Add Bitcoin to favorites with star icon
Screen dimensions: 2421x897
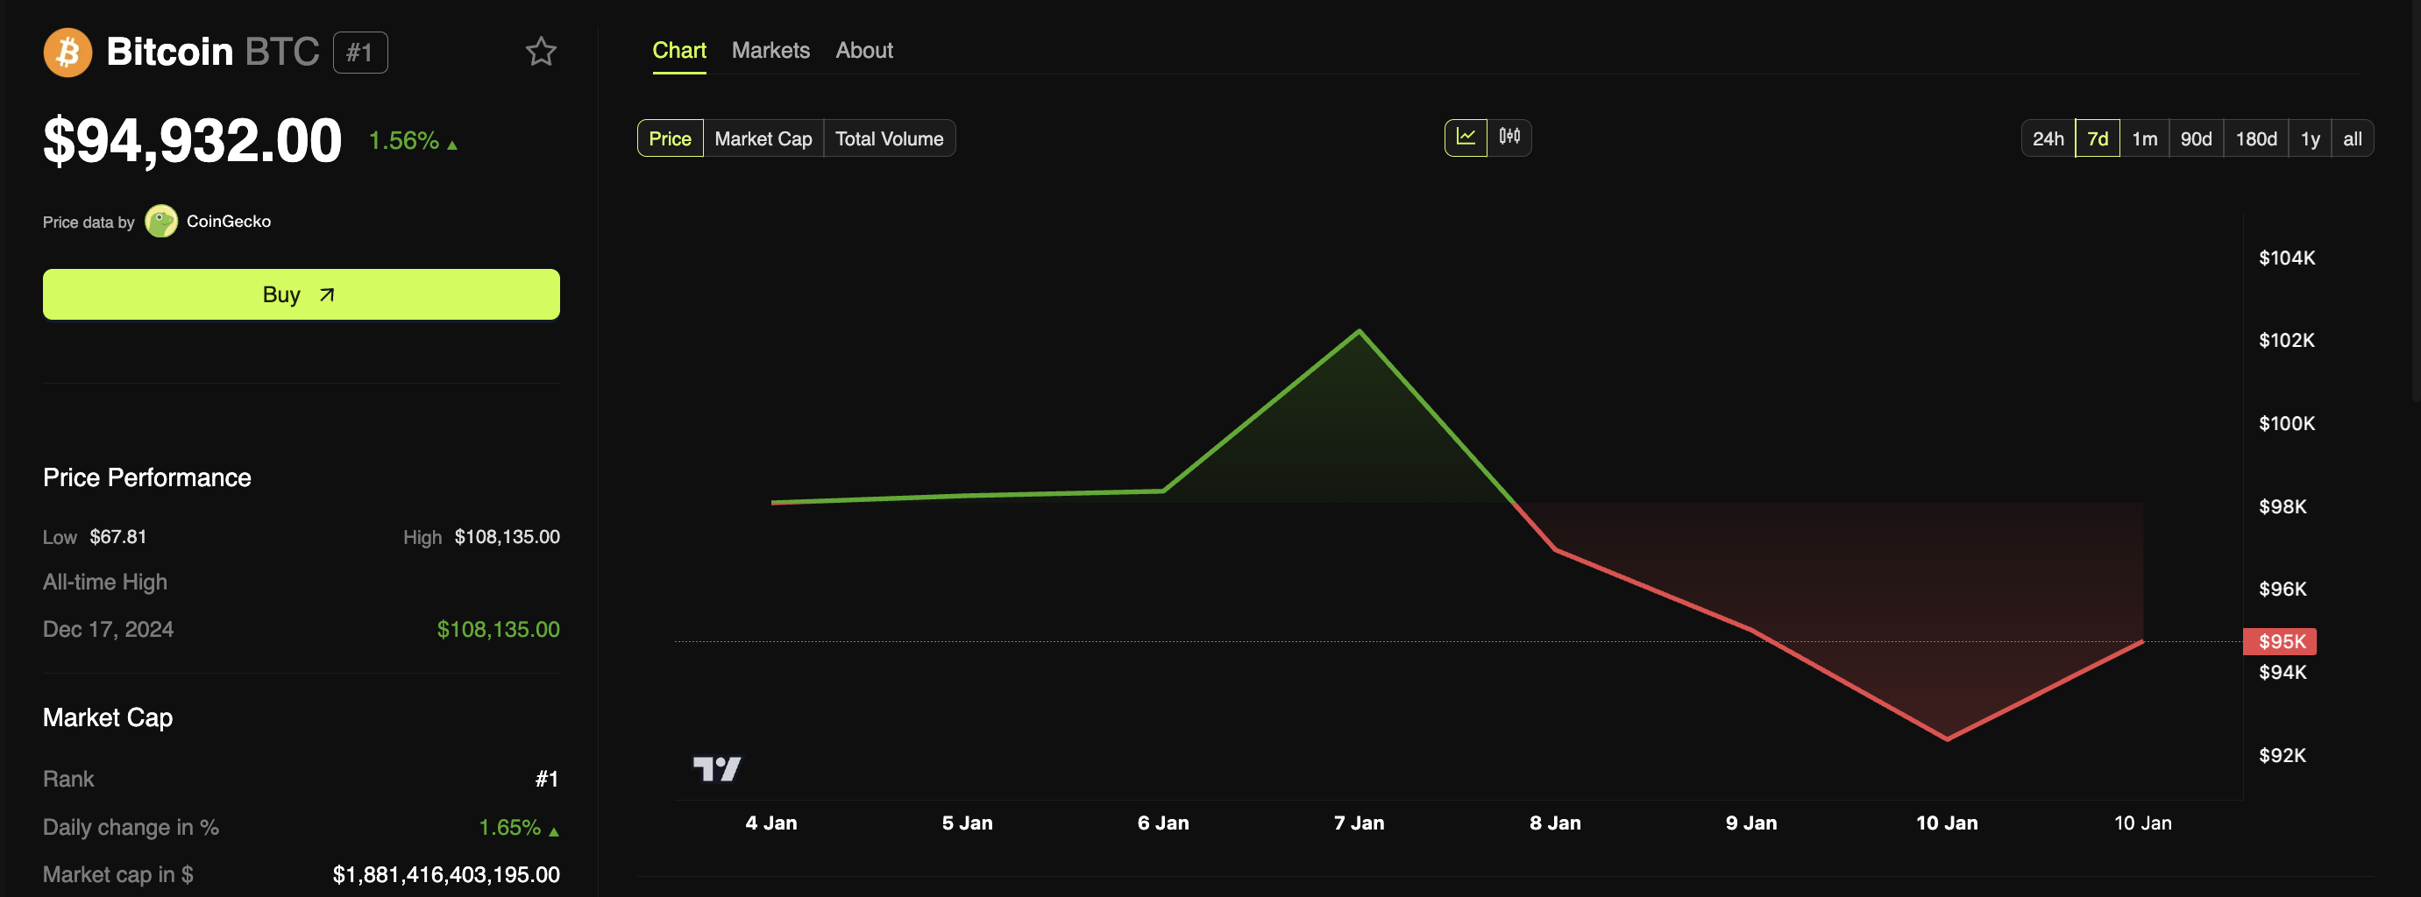[541, 52]
